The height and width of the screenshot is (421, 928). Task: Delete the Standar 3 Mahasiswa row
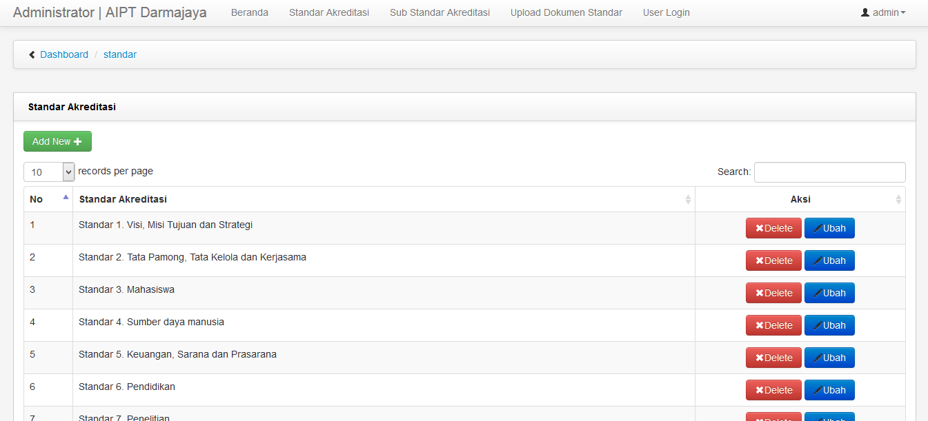coord(773,293)
